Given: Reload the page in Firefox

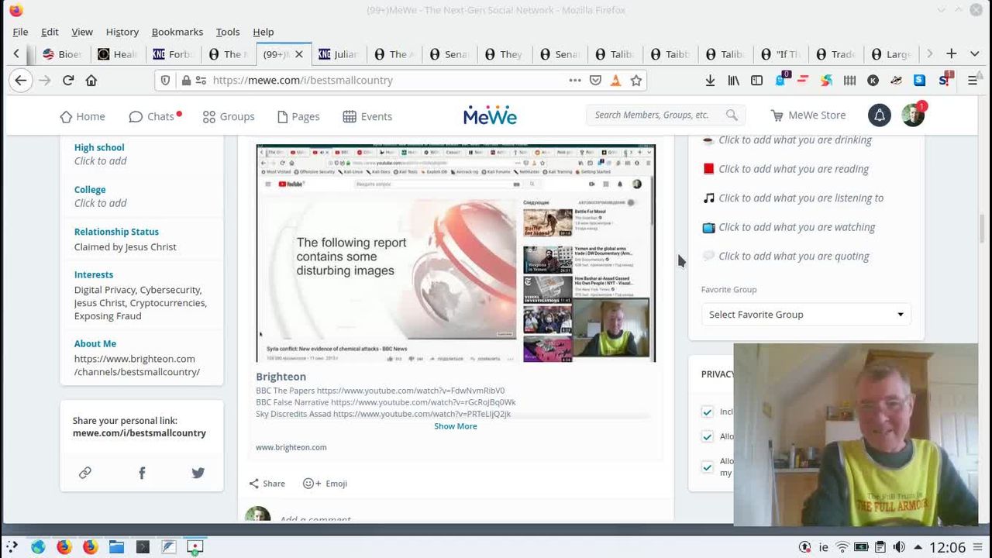Looking at the screenshot, I should (x=68, y=81).
